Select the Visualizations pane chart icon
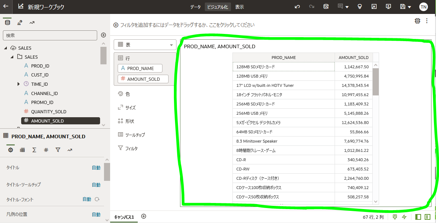The width and height of the screenshot is (439, 223). (x=20, y=23)
